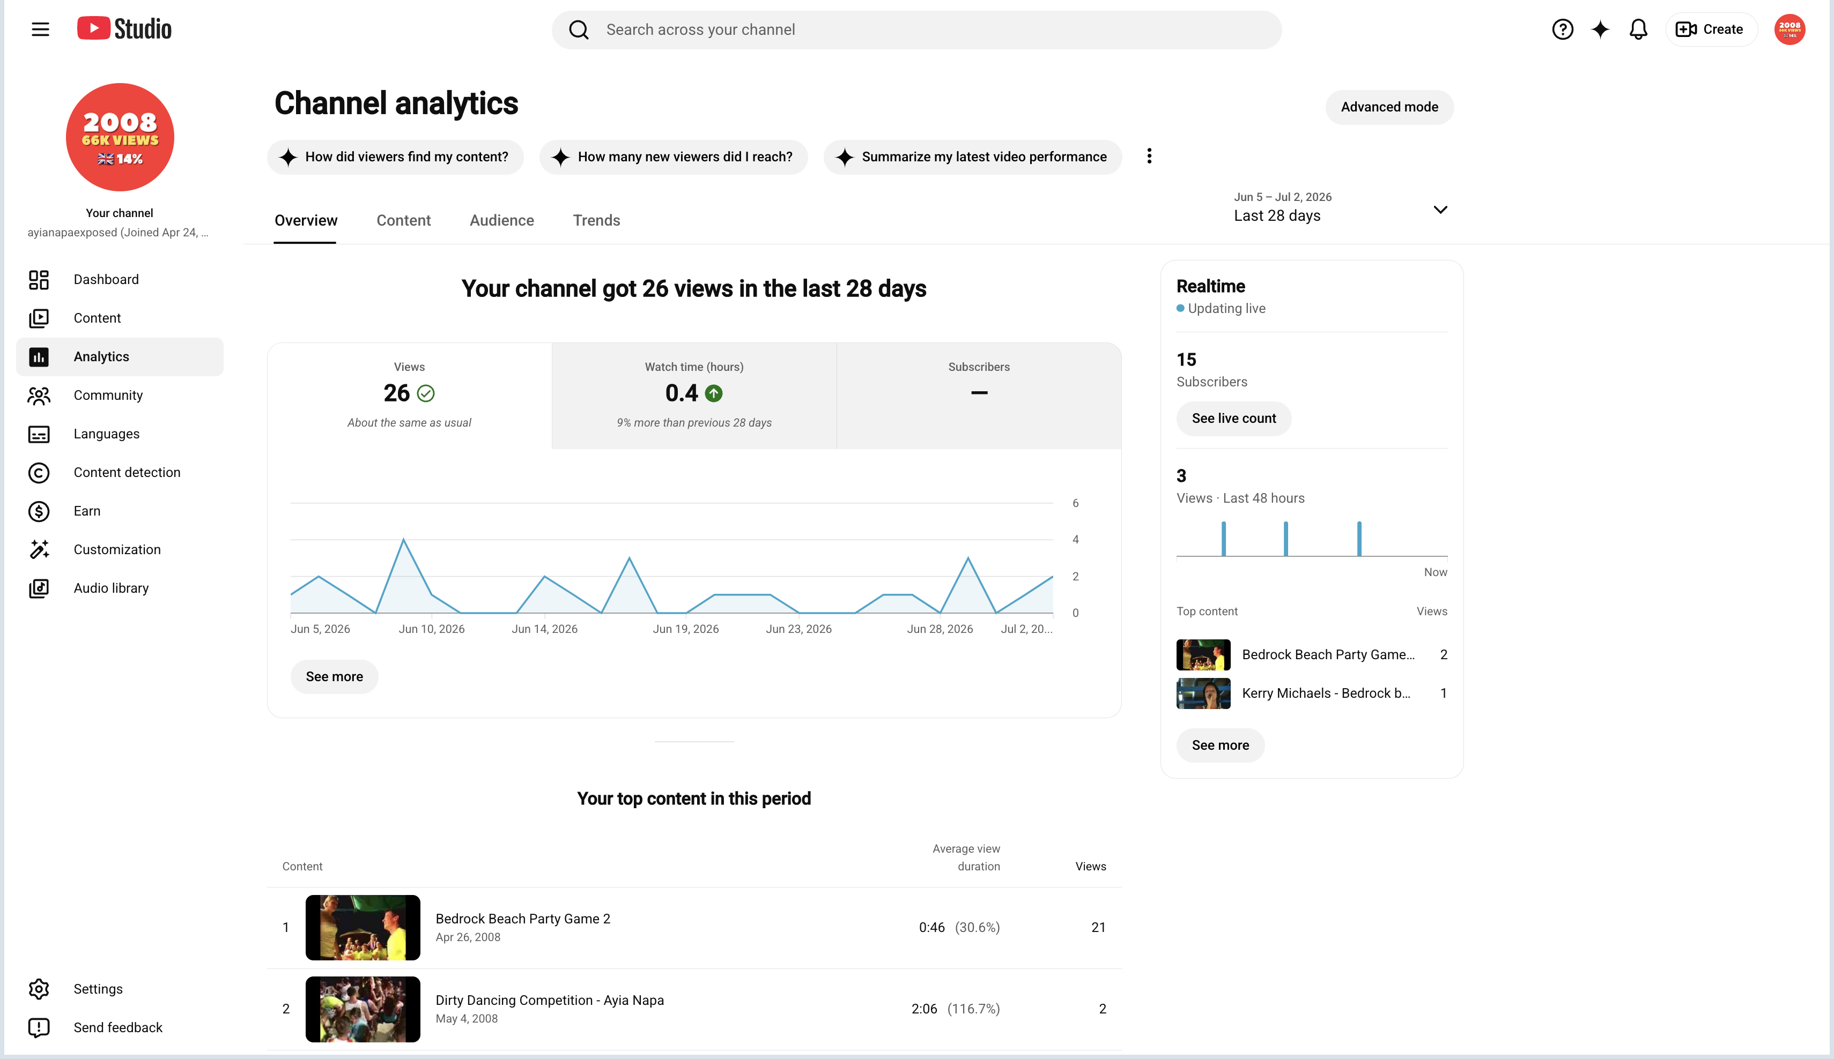Screen dimensions: 1834x1059
Task: Open Bedrock Beach Party Game 2 thumbnail
Action: [363, 927]
